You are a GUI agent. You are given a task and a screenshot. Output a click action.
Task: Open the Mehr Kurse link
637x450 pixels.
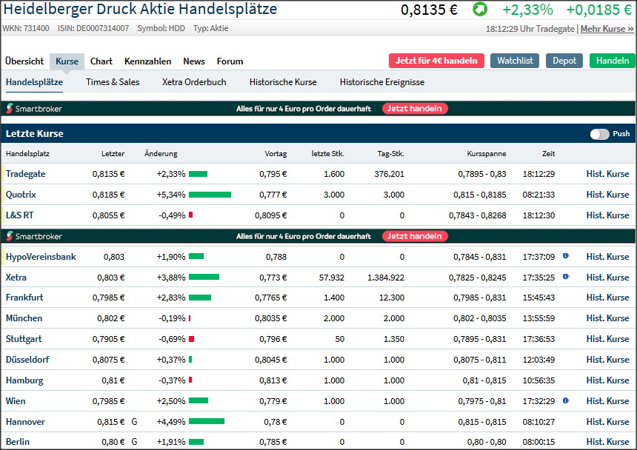click(x=607, y=28)
